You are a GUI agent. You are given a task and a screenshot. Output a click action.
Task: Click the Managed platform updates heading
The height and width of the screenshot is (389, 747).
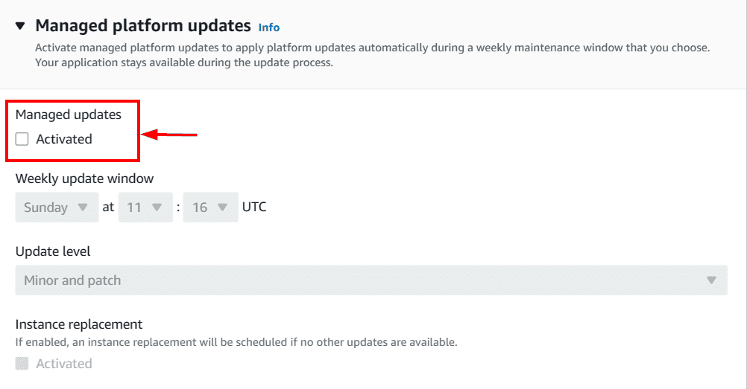point(143,26)
